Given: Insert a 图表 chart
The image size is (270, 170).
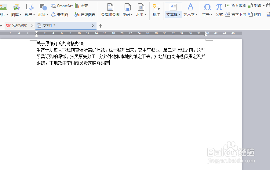Looking at the screenshot, I should (82, 6).
